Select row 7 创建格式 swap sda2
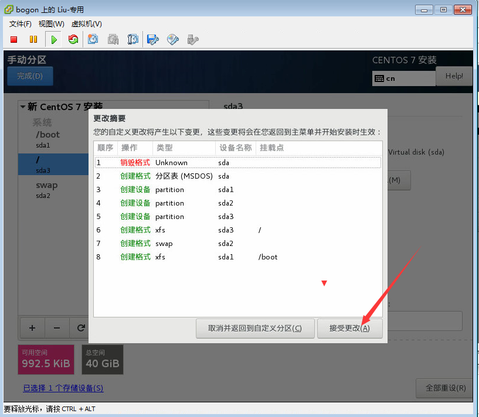The image size is (479, 417). (238, 243)
